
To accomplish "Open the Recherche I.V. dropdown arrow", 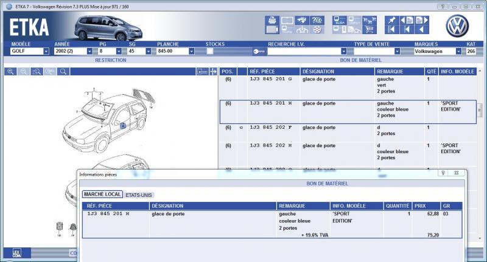I will [343, 51].
